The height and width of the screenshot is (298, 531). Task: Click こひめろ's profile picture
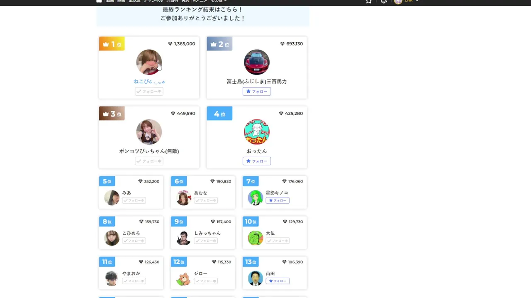click(112, 238)
